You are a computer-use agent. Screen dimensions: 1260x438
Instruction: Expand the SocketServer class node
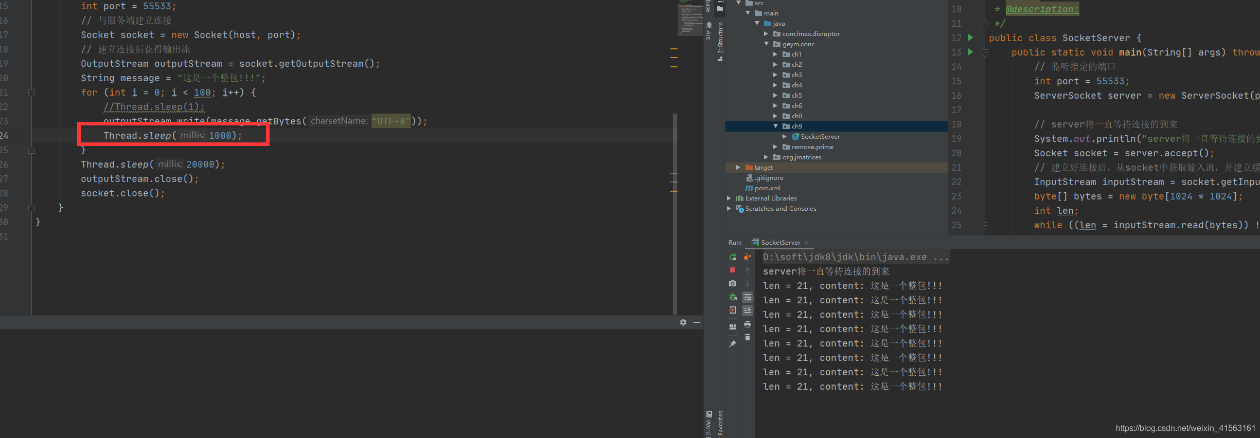tap(785, 136)
